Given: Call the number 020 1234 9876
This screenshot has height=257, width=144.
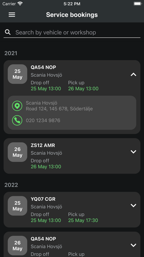Looking at the screenshot, I should pyautogui.click(x=43, y=120).
